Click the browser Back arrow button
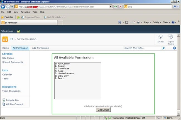The image size is (181, 120). [3, 7]
